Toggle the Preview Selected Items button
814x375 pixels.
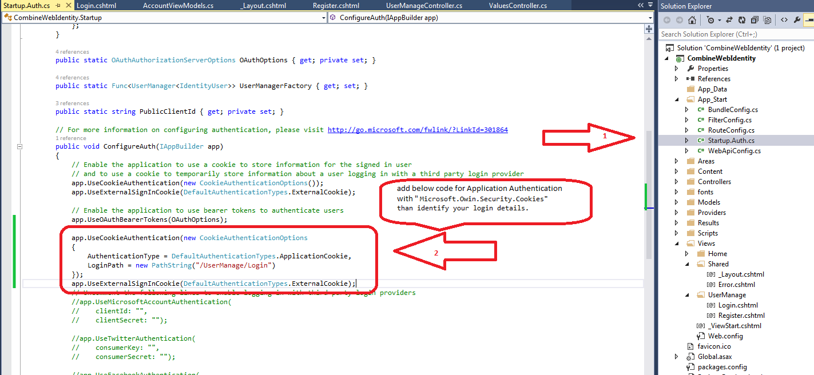tap(809, 20)
